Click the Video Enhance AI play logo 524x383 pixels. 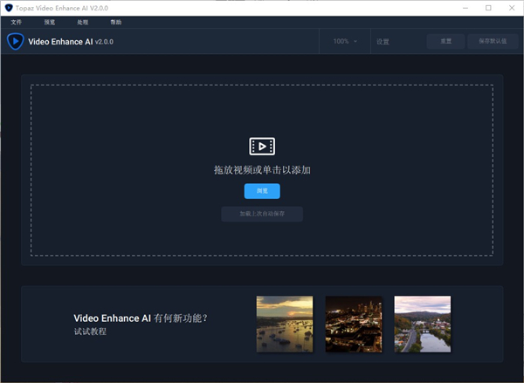(x=16, y=41)
